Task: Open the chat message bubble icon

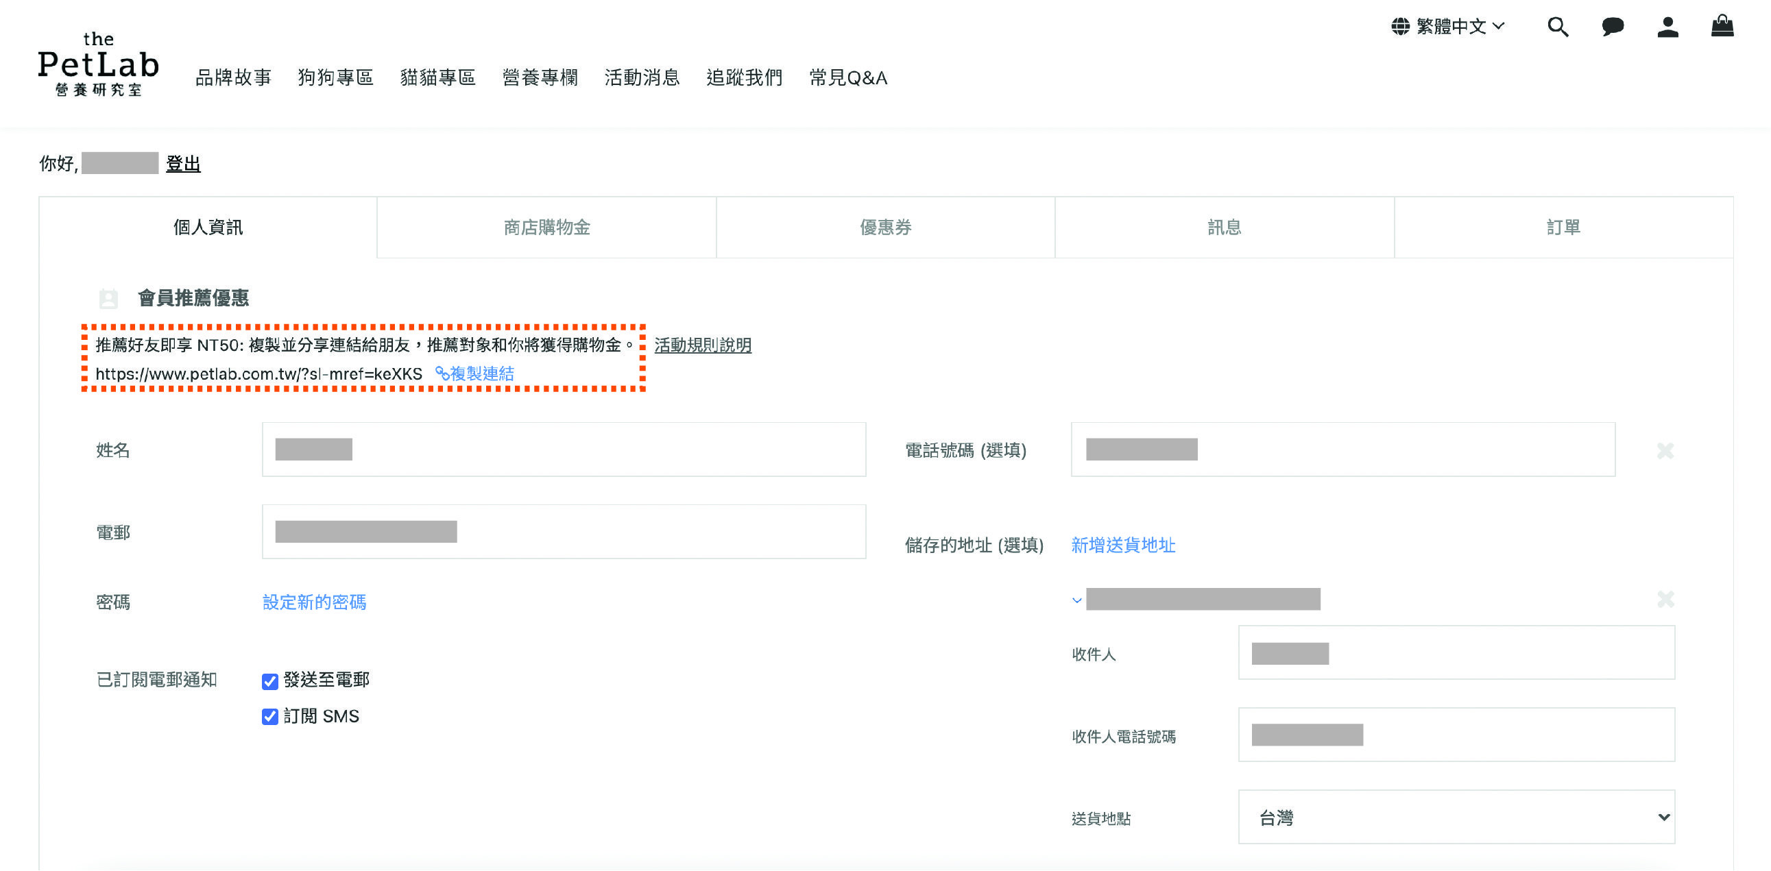Action: [1612, 27]
